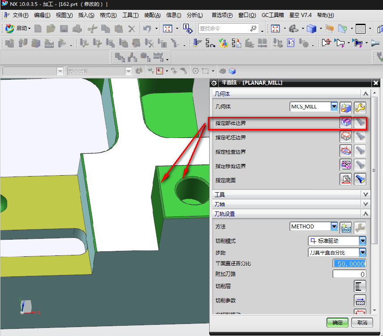Open the MCS_MILL geometry dropdown
Image resolution: width=383 pixels, height=336 pixels.
coord(334,107)
